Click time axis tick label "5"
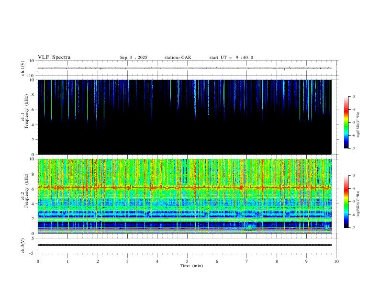 (187, 261)
